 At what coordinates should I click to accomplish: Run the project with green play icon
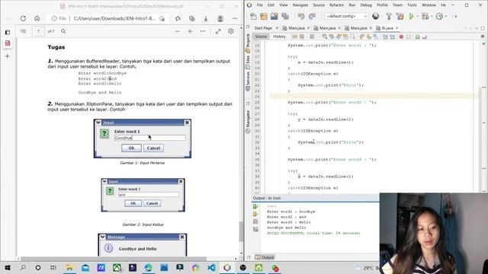tap(411, 16)
